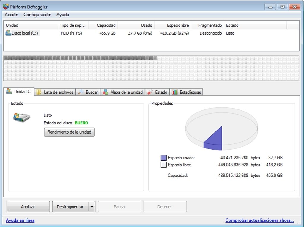Close the Piriform Defraggler window
Image resolution: width=304 pixels, height=227 pixels.
(x=294, y=7)
